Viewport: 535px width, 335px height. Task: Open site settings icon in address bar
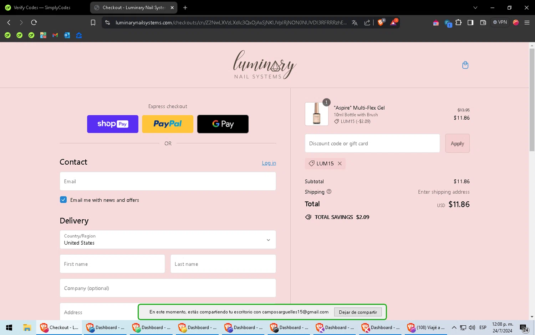coord(107,22)
